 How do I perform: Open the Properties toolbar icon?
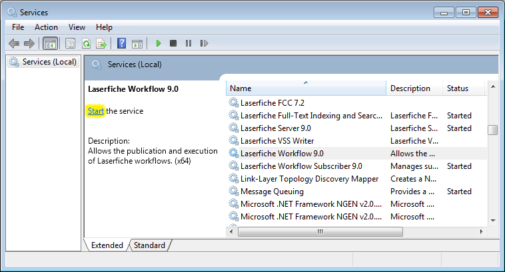coord(70,43)
